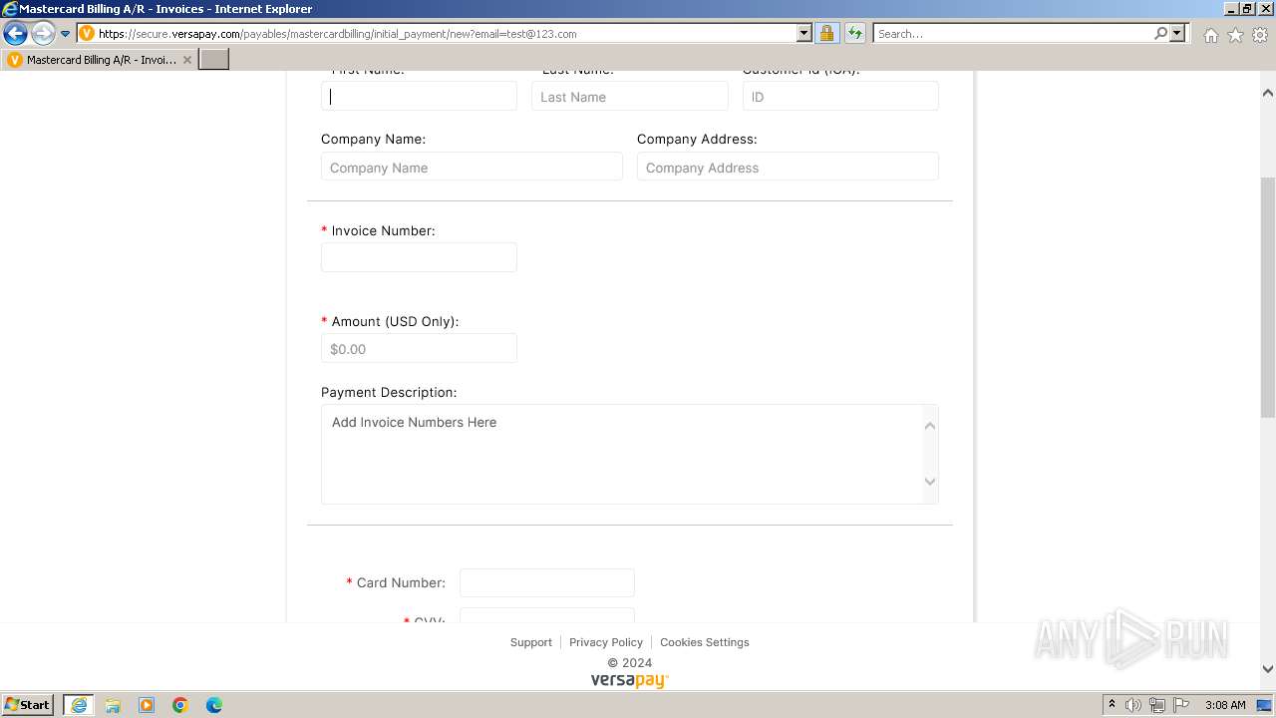Click the address bar URL field
This screenshot has width=1276, height=718.
click(x=445, y=33)
